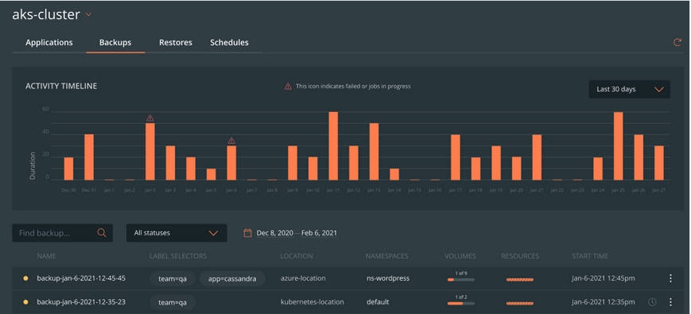Open kebab menu for backup-jan-6-2021-12-35-23
This screenshot has height=314, width=691.
[x=670, y=301]
